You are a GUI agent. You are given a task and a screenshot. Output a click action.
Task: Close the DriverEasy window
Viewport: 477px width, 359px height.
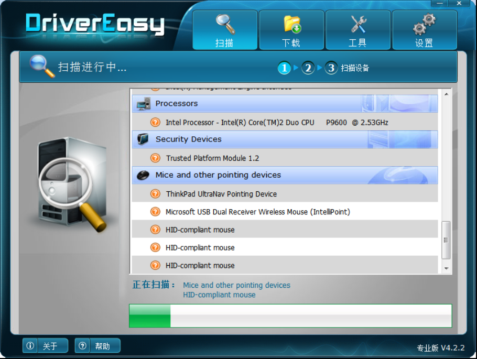[459, 3]
